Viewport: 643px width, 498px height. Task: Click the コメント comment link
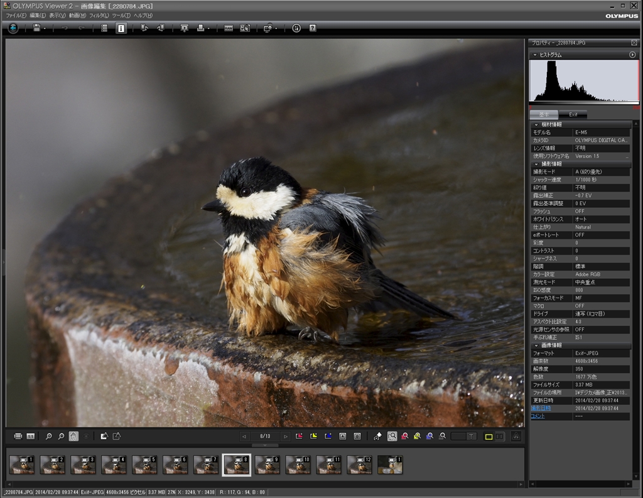538,416
